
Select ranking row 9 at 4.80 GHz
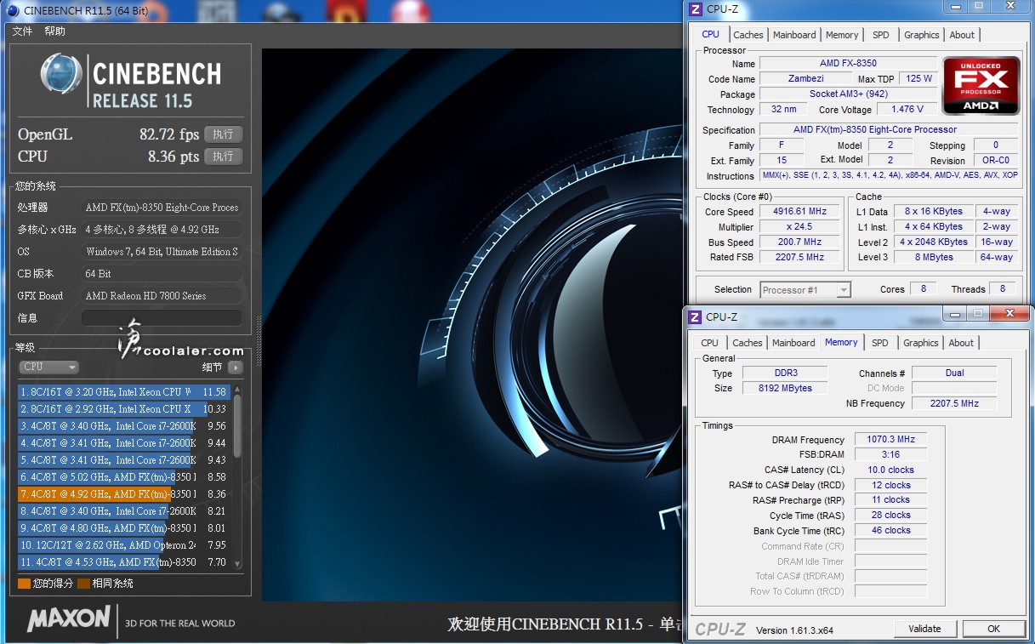(x=124, y=528)
